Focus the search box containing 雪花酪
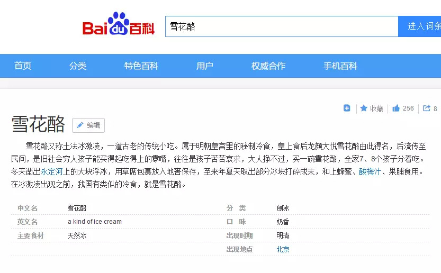Screen dimensions: 441x273 click(x=281, y=26)
